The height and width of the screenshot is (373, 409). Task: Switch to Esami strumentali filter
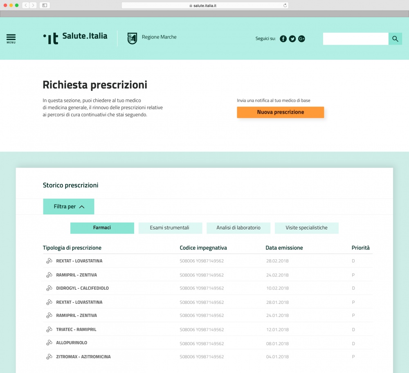(170, 228)
